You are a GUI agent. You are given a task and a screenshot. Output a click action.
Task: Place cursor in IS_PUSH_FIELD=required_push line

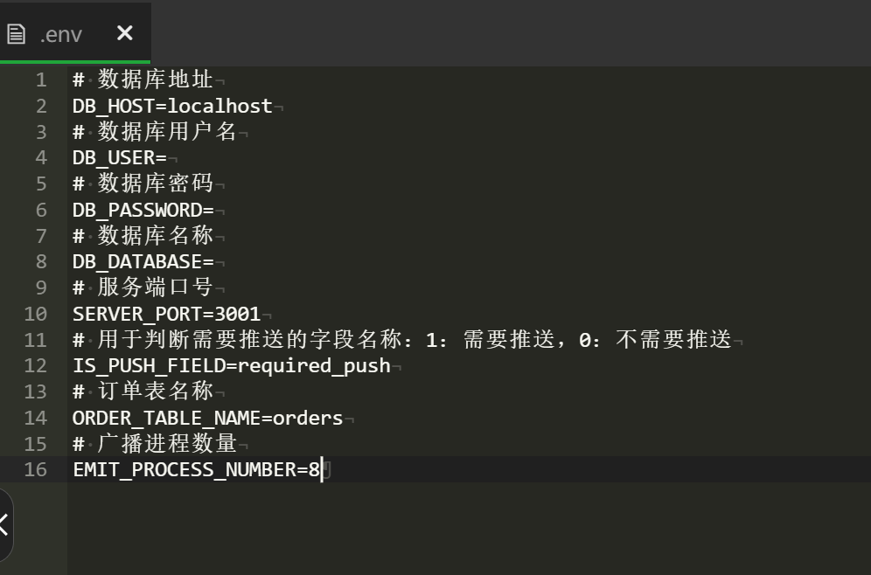click(x=231, y=365)
